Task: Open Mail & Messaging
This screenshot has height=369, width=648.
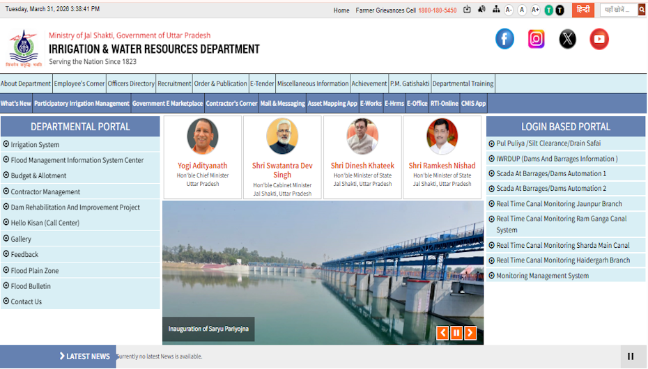Action: pos(282,103)
